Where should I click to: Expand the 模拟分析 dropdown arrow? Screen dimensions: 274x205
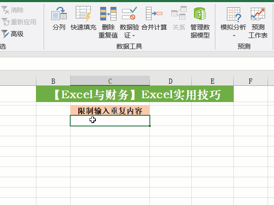coord(234,36)
